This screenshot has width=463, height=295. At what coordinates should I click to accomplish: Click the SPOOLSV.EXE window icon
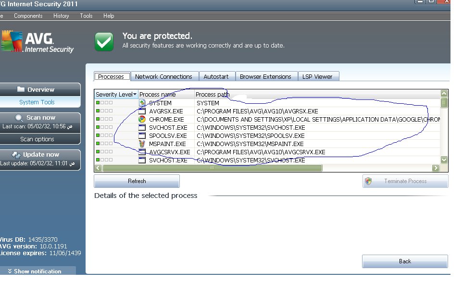pyautogui.click(x=142, y=135)
